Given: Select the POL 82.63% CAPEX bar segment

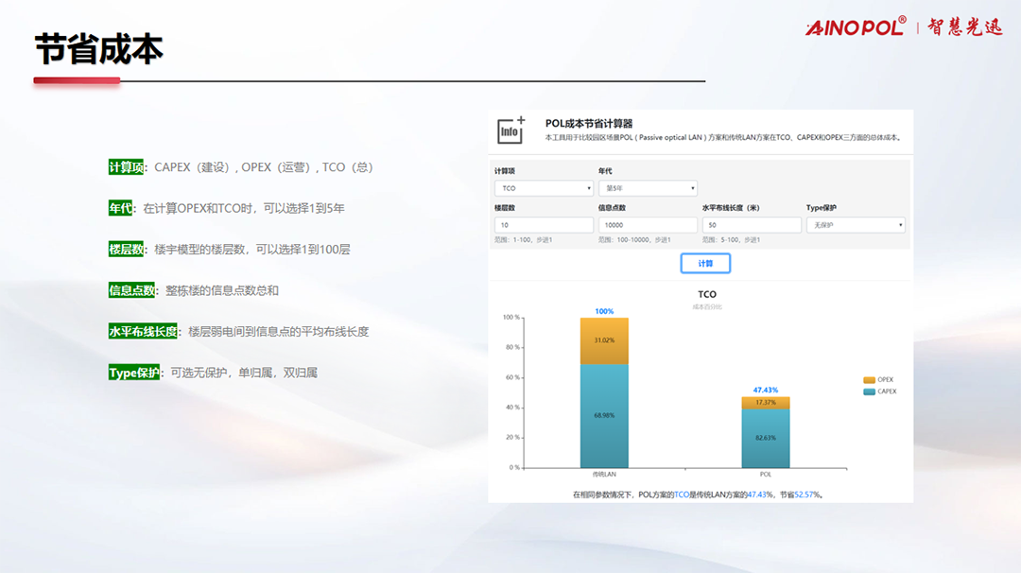Looking at the screenshot, I should [765, 438].
